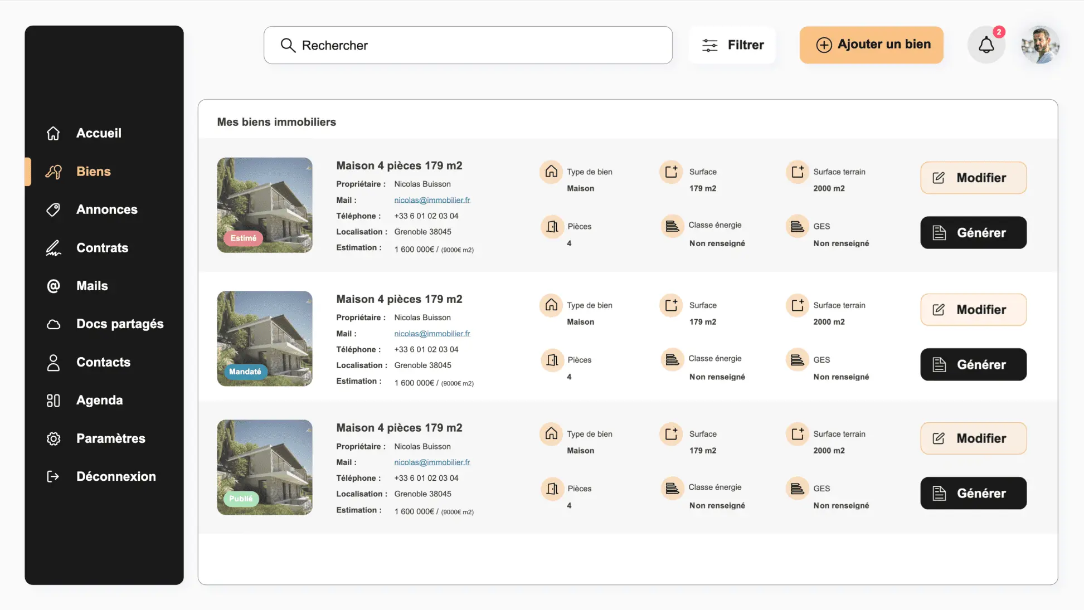This screenshot has width=1084, height=610.
Task: Click the Type de bien house icon, first listing
Action: [551, 172]
